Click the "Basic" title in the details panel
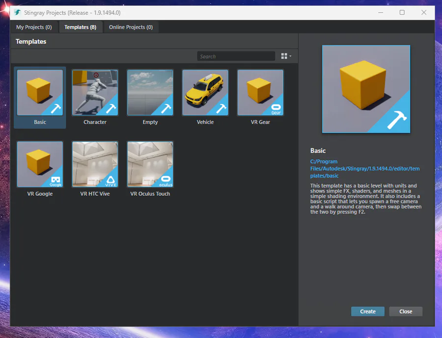Image resolution: width=442 pixels, height=338 pixels. point(318,151)
